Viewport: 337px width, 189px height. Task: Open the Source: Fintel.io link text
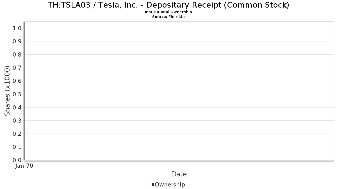168,17
